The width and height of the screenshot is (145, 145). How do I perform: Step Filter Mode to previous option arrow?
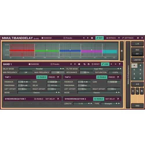(x=118, y=69)
